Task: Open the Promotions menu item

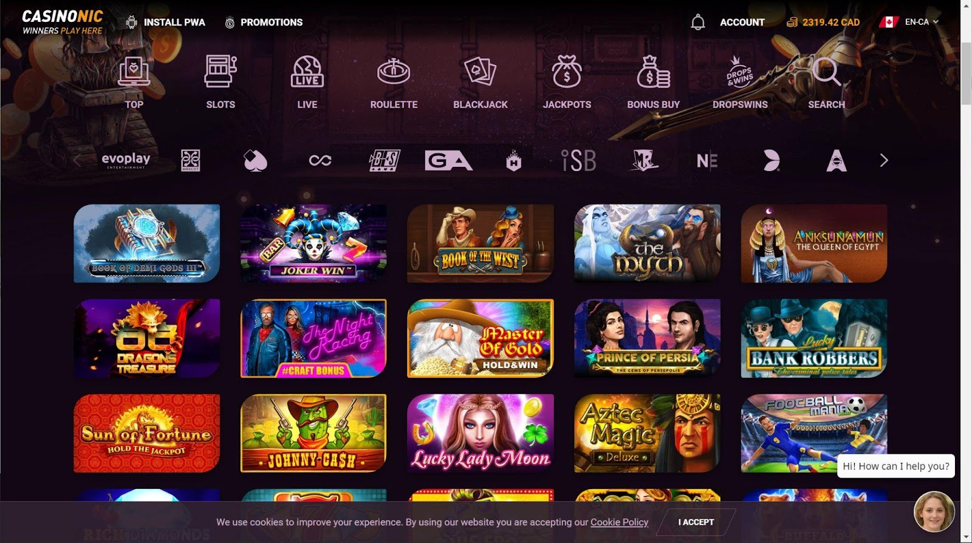Action: point(264,22)
